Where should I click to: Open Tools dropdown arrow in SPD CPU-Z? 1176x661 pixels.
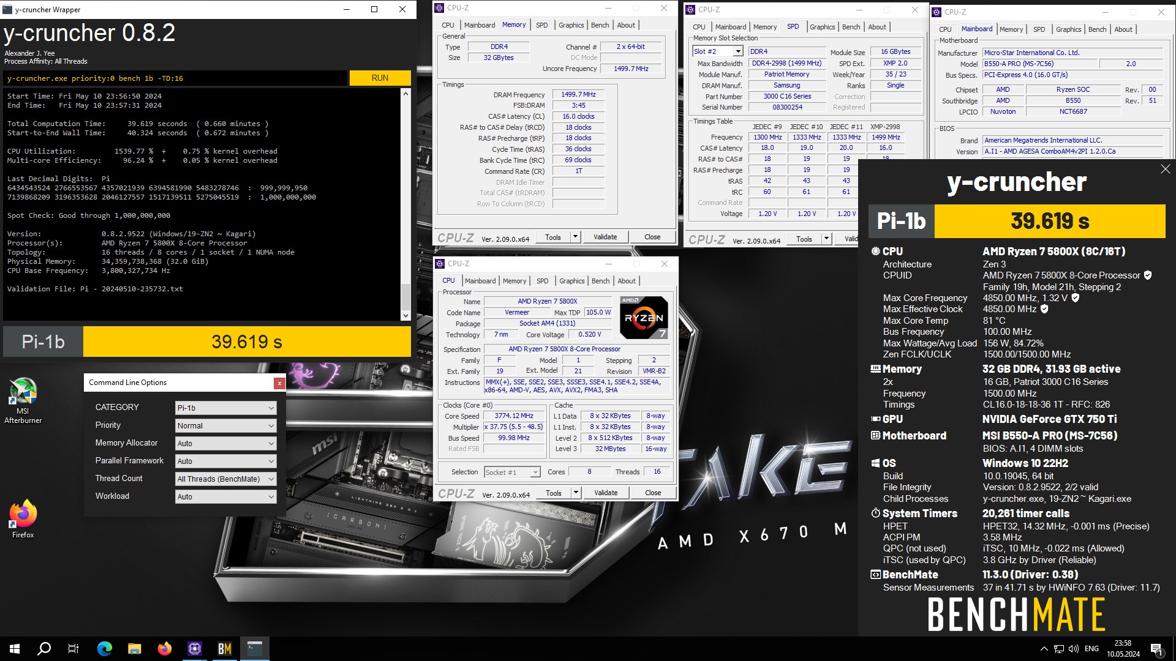(826, 239)
